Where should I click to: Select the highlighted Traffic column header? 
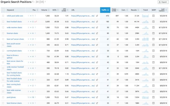105,10
